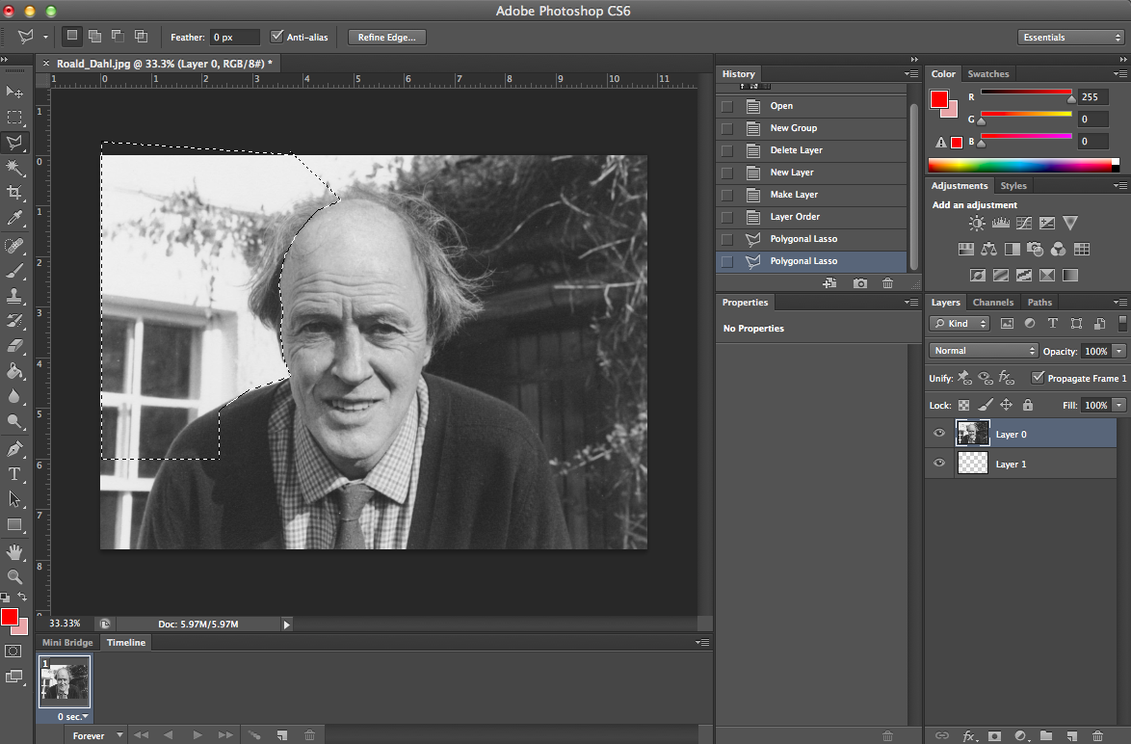Image resolution: width=1131 pixels, height=744 pixels.
Task: Click the Feather input field
Action: [234, 37]
